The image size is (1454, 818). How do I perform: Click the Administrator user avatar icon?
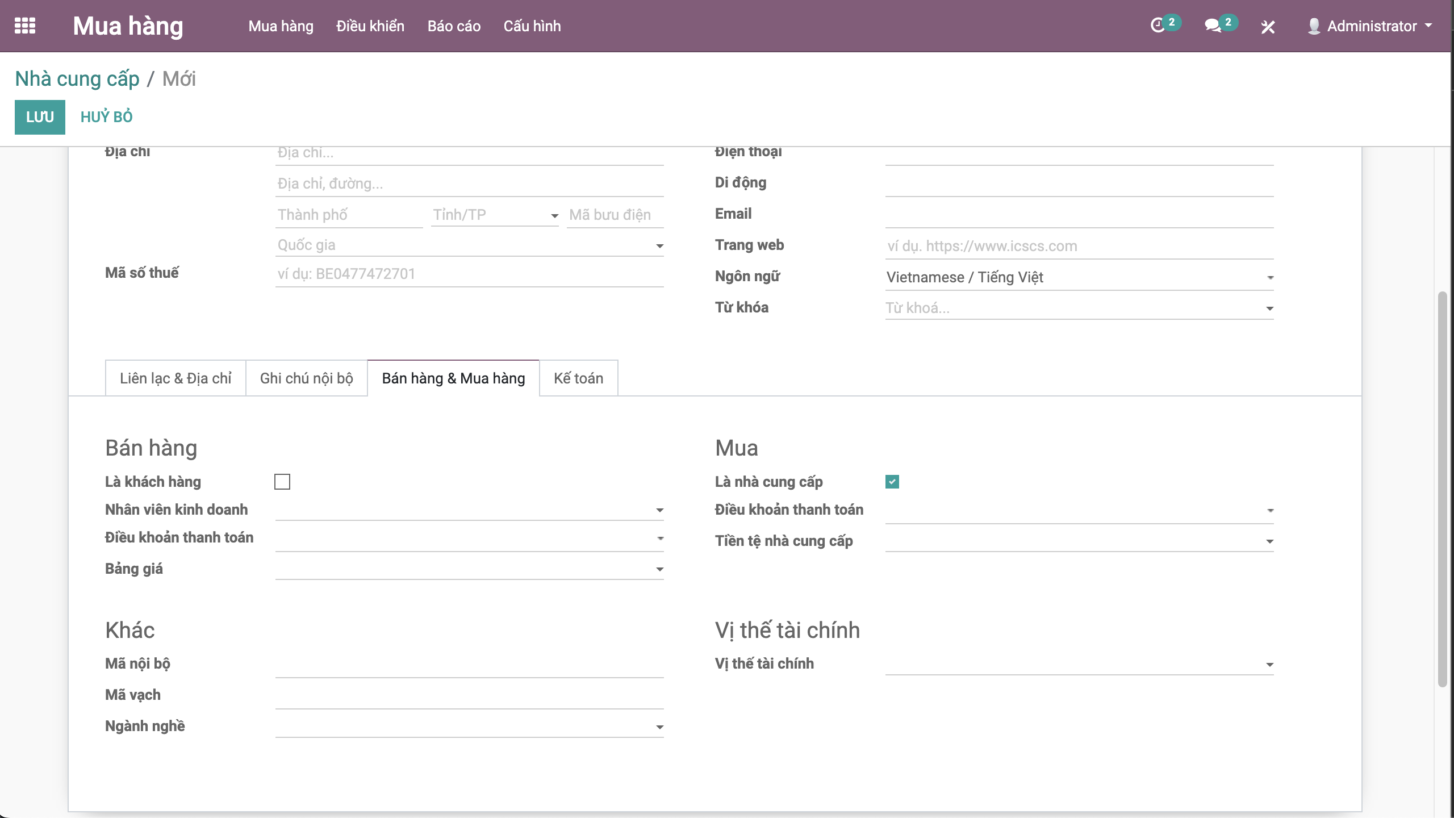[1313, 26]
